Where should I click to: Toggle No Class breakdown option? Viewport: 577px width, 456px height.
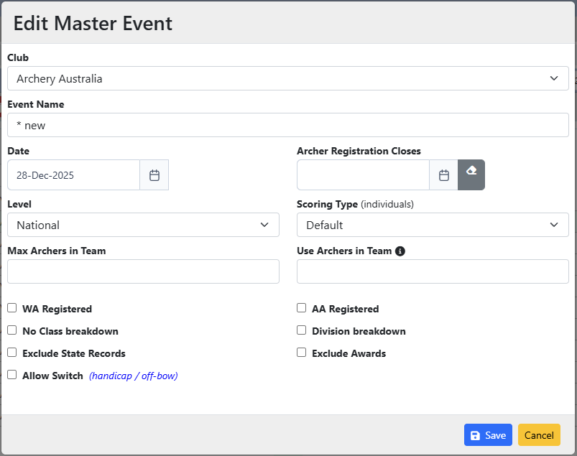[12, 330]
